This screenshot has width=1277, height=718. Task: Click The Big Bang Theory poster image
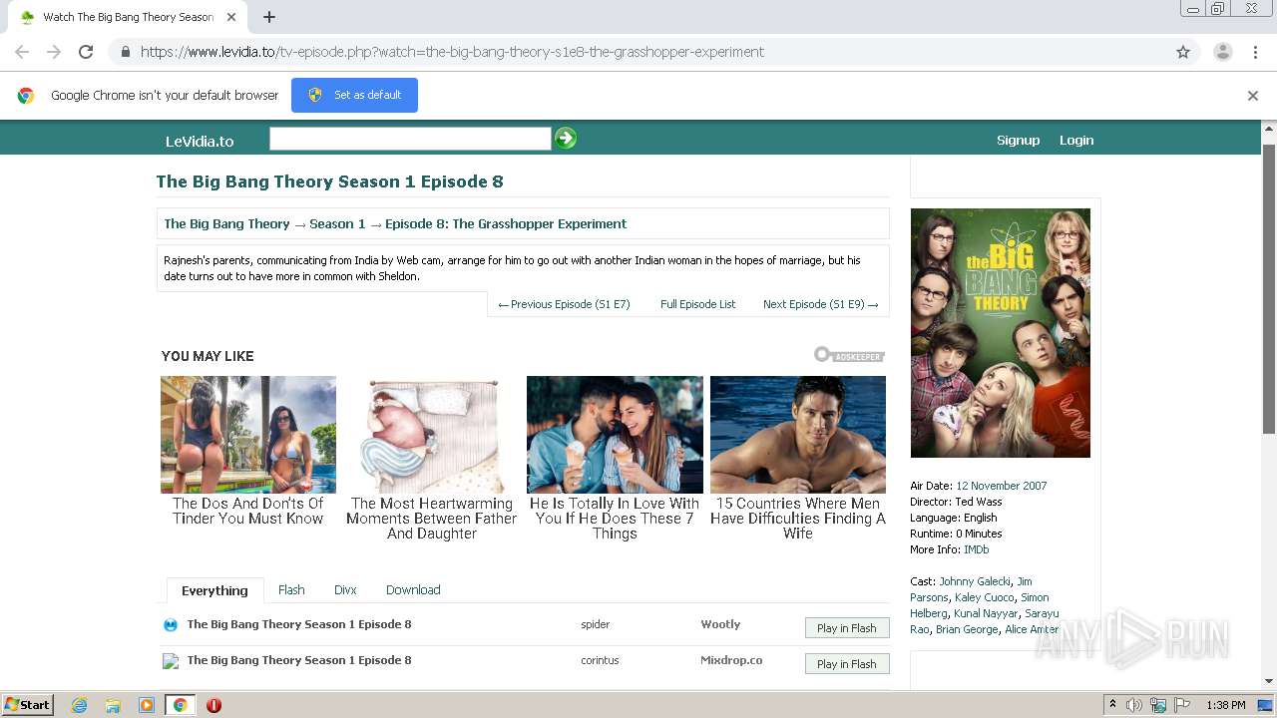(x=1001, y=333)
